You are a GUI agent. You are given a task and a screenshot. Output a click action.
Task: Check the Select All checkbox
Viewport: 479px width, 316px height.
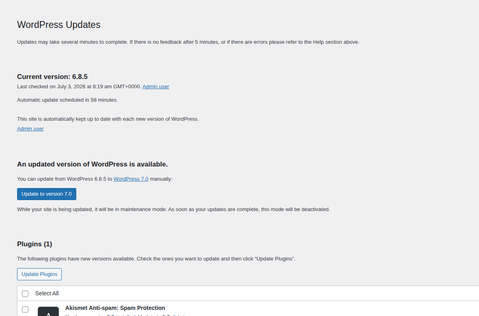25,294
